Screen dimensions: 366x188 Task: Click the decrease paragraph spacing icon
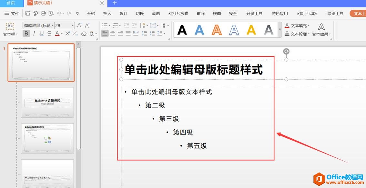pyautogui.click(x=152, y=33)
